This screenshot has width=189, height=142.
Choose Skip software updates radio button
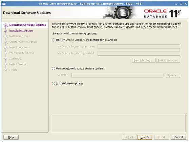point(54,84)
